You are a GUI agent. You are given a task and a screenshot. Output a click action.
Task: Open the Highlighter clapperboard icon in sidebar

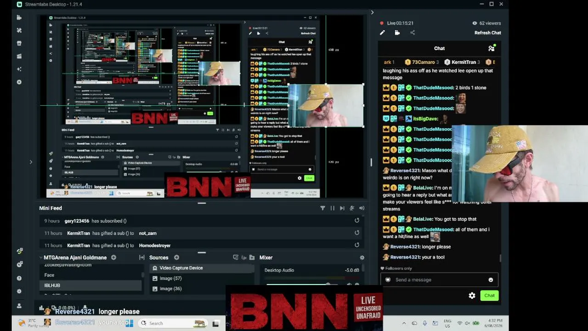click(x=19, y=56)
